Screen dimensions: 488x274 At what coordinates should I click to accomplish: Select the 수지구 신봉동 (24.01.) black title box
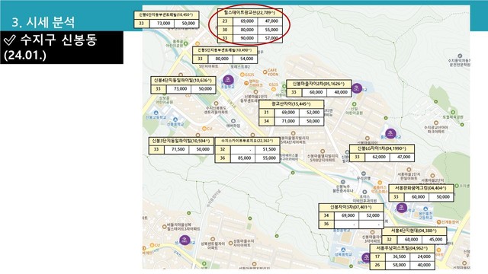pyautogui.click(x=62, y=47)
